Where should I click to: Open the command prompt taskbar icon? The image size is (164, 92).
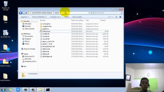(x=48, y=90)
